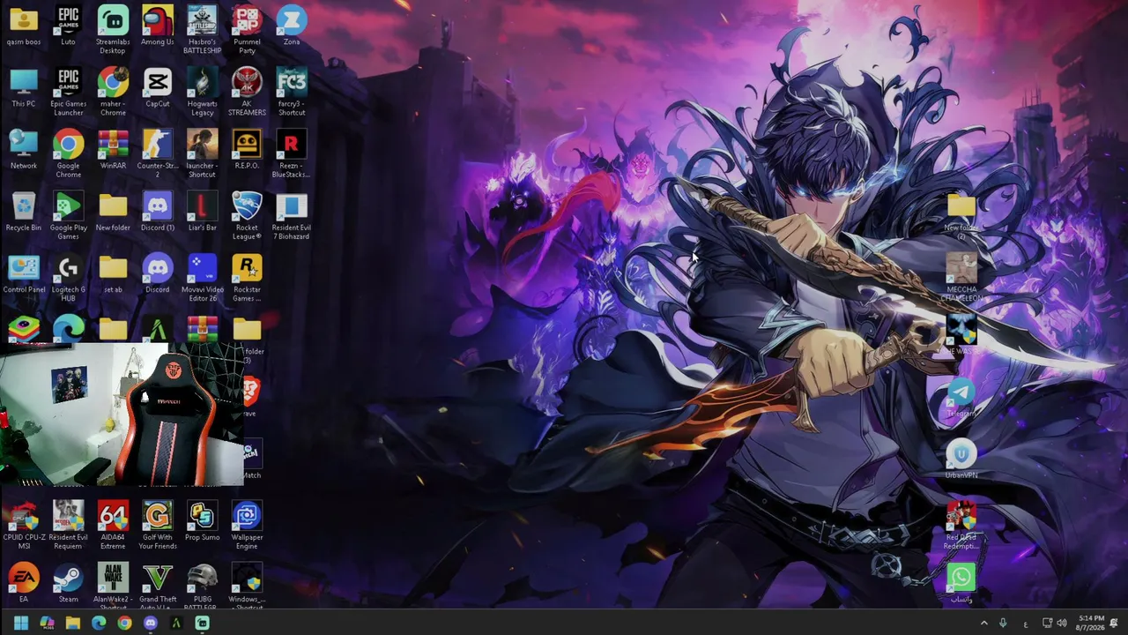This screenshot has width=1128, height=635.
Task: Open the Windows Start menu
Action: point(21,624)
